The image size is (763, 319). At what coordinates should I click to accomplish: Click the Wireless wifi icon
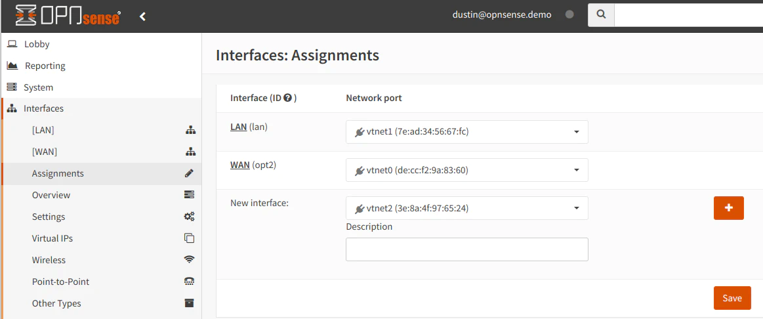pos(189,260)
